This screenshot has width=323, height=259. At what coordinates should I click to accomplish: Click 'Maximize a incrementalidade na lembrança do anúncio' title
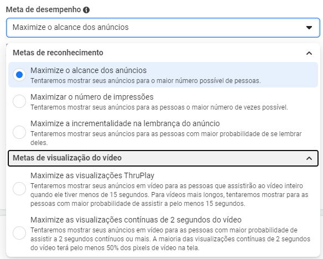[125, 123]
